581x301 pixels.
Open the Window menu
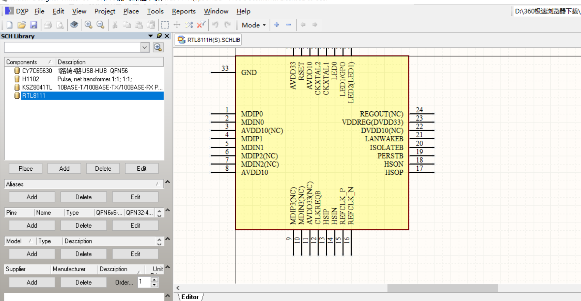tap(216, 11)
